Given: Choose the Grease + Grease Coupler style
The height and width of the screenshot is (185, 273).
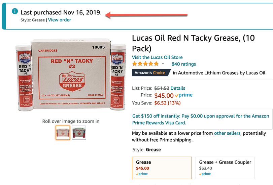Looking at the screenshot, I should [x=225, y=168].
